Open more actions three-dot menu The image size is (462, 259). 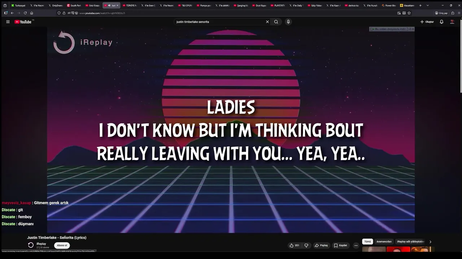356,245
